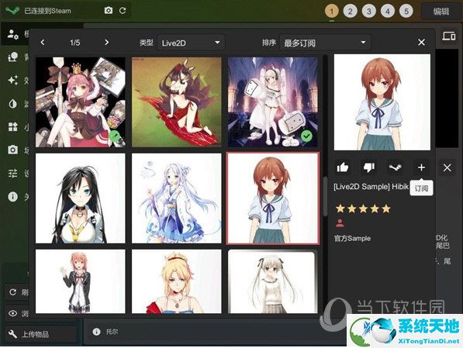Open the info about sidebar icon
The width and height of the screenshot is (463, 348).
[x=12, y=196]
